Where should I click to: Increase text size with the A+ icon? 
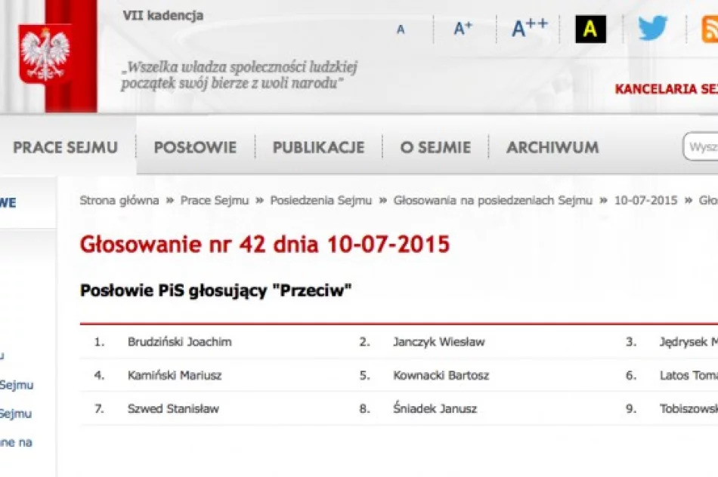click(x=462, y=26)
